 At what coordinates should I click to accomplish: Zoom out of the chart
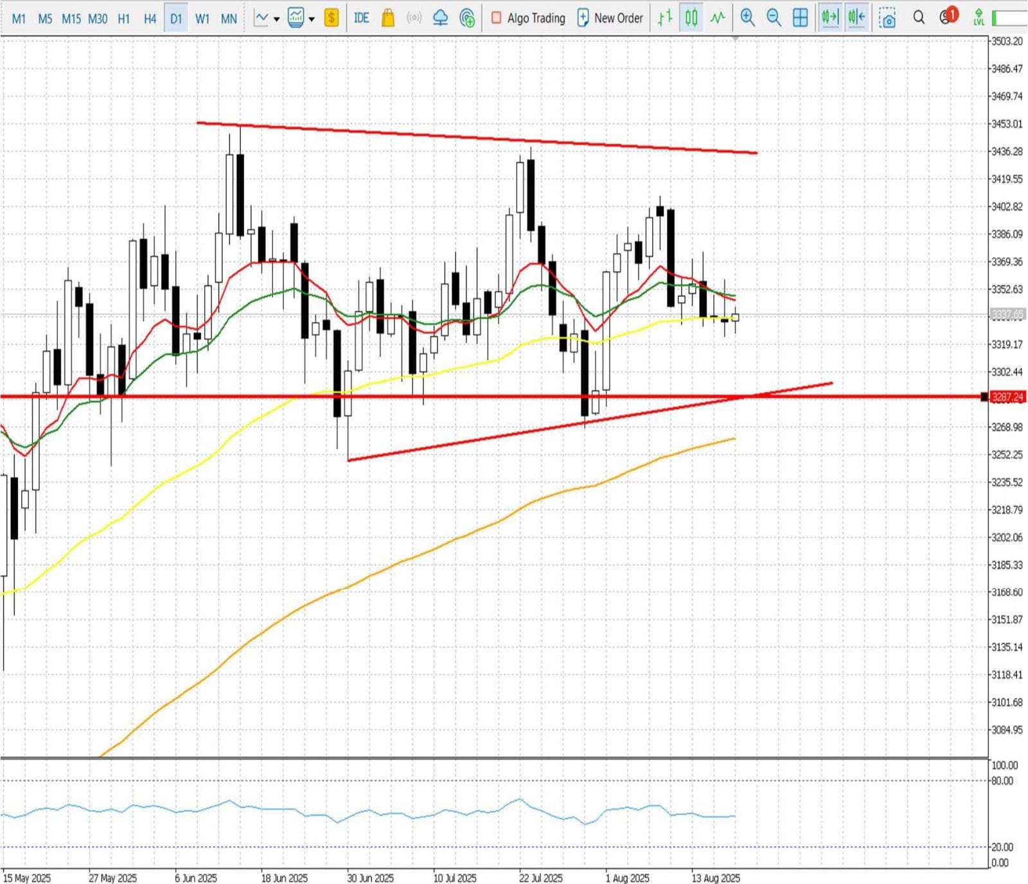pyautogui.click(x=774, y=18)
